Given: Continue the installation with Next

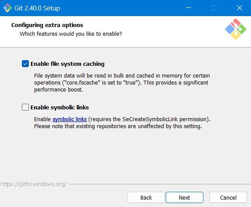Looking at the screenshot, I should click(x=185, y=197).
